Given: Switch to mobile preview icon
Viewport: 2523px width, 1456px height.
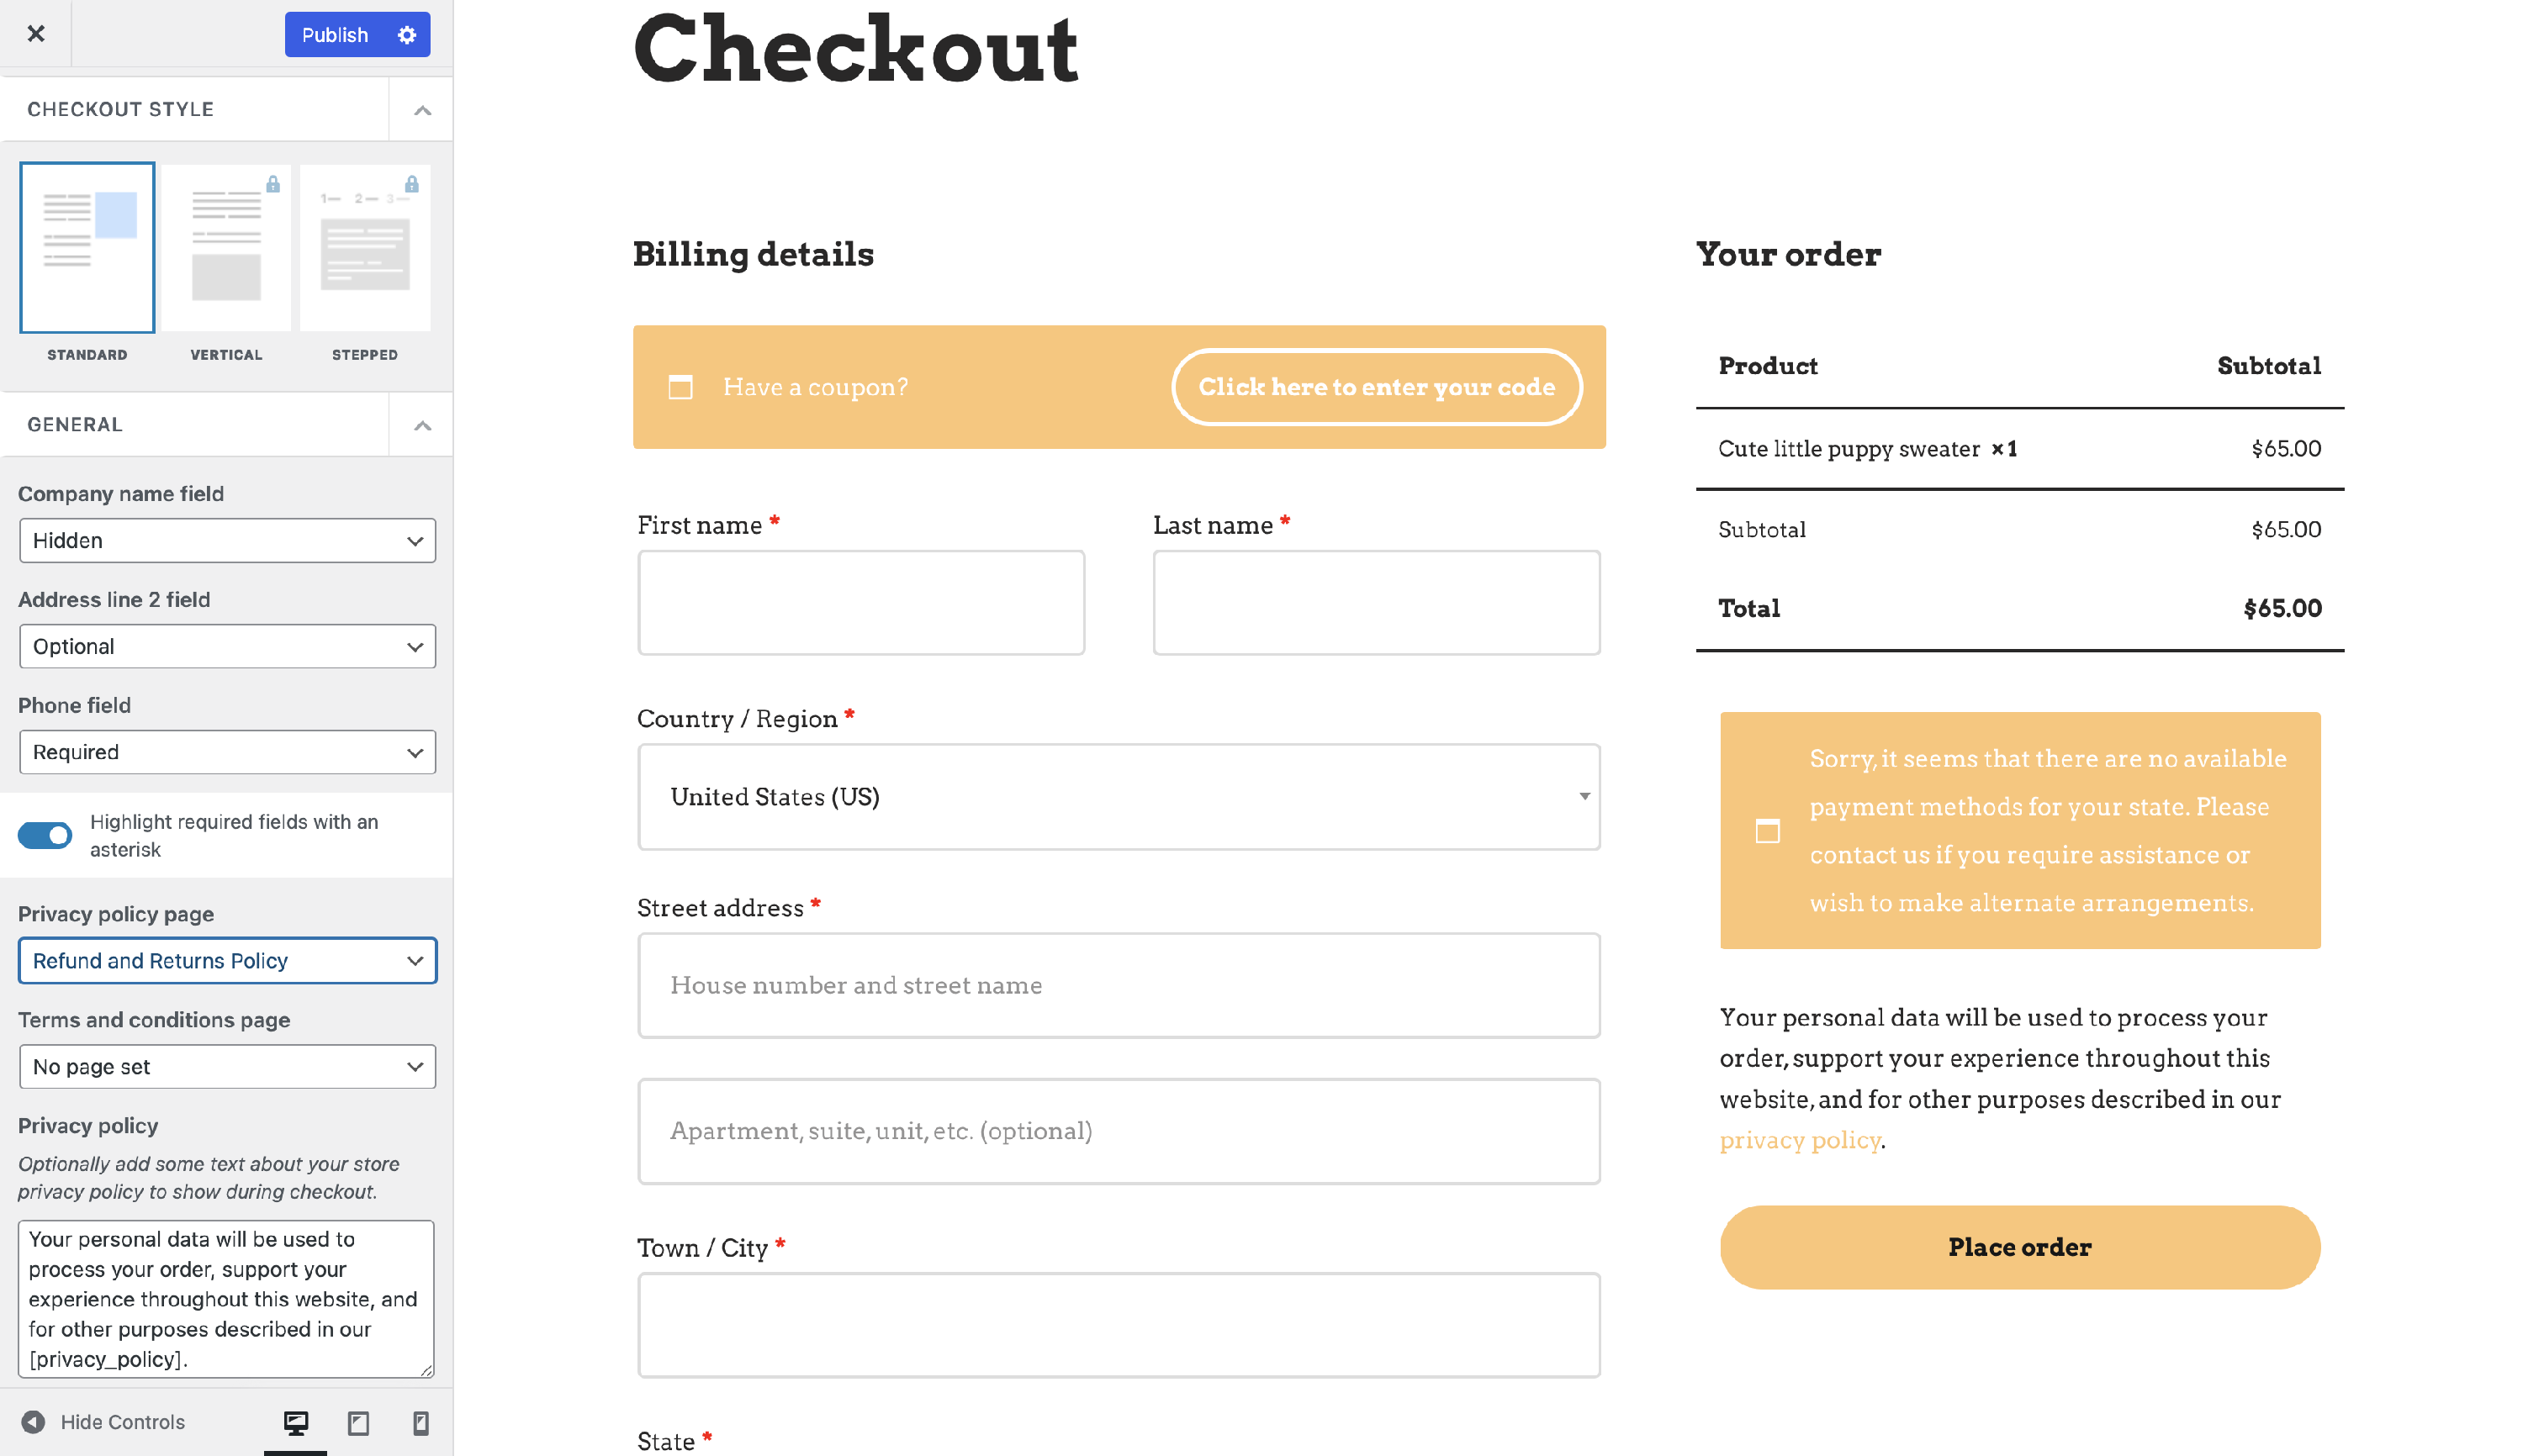Looking at the screenshot, I should pyautogui.click(x=420, y=1422).
